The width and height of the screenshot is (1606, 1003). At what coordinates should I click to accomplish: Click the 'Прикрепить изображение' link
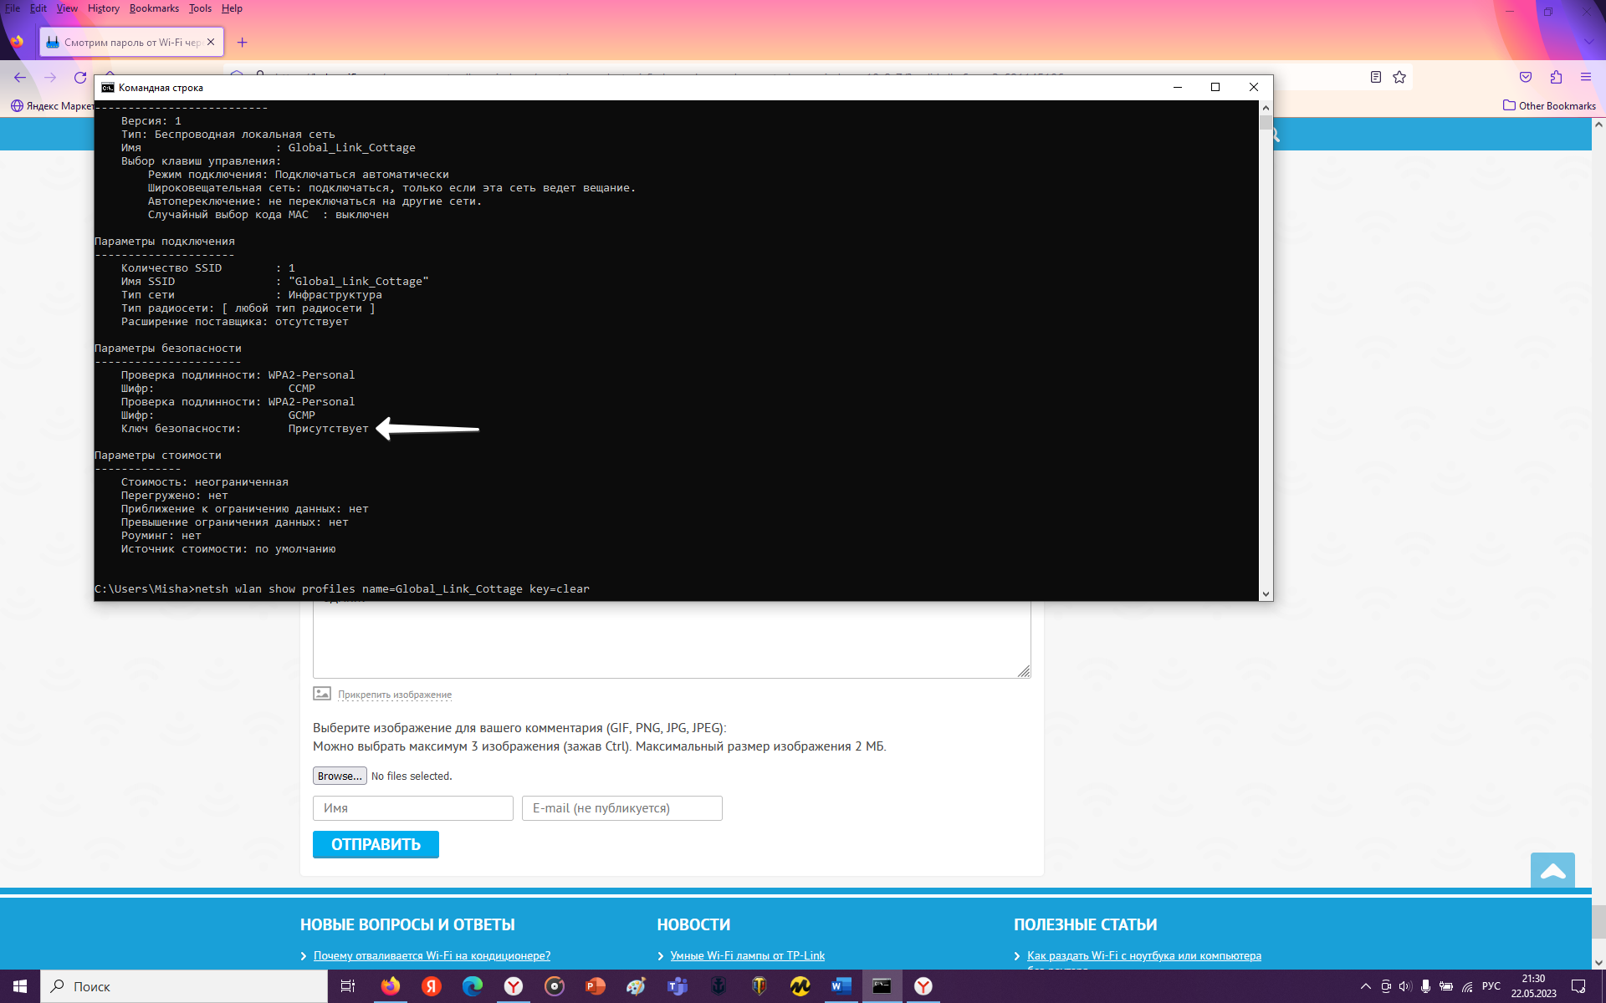395,695
